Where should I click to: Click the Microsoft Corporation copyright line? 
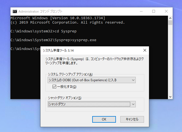[x=68, y=23]
